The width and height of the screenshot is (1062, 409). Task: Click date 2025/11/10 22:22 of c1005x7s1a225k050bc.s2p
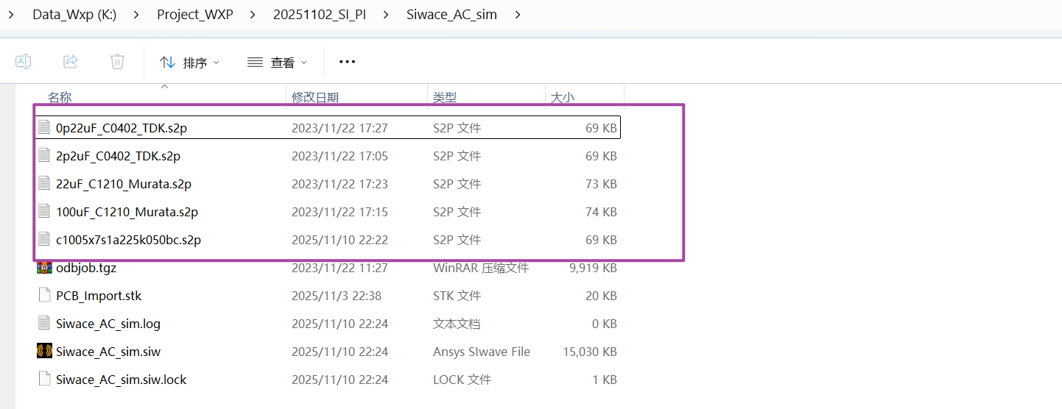coord(340,240)
